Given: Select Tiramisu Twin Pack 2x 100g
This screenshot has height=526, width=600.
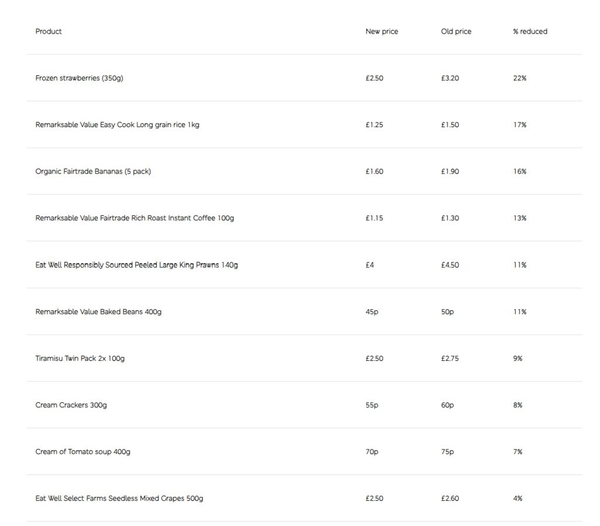Looking at the screenshot, I should [80, 358].
